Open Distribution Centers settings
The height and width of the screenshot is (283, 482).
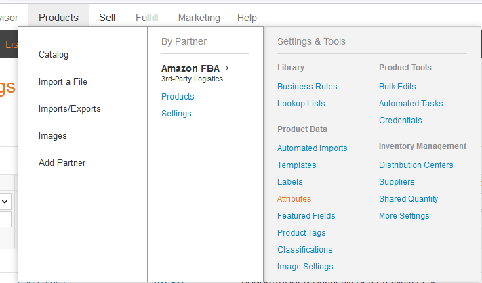click(x=416, y=165)
